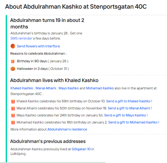Open the SMS reminder link
This screenshot has width=167, height=163.
(x=21, y=38)
